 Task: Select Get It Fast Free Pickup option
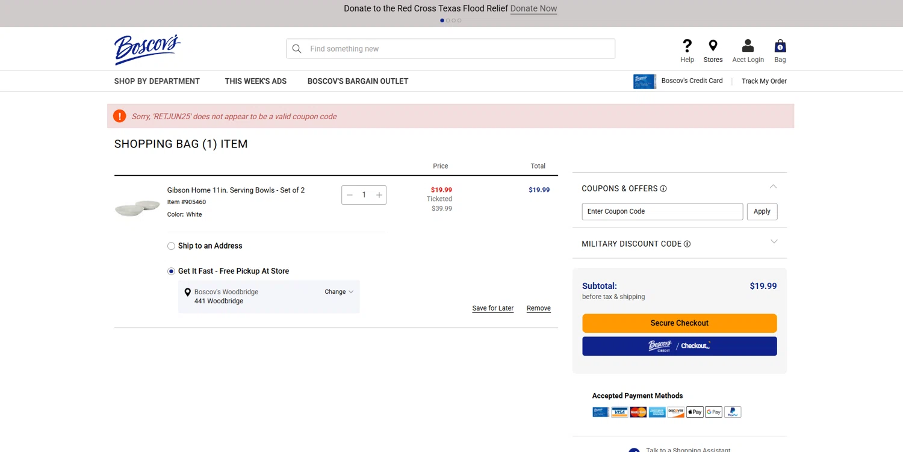pos(171,271)
